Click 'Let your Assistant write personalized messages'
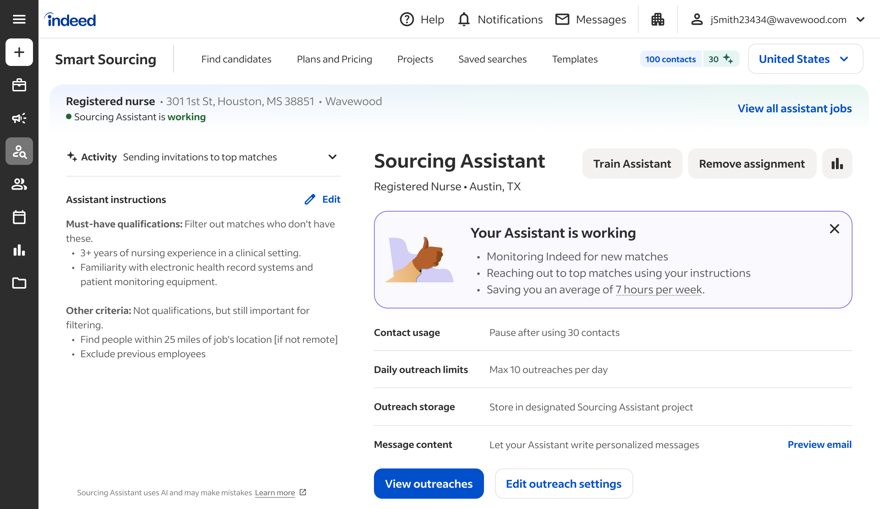882x509 pixels. (594, 444)
